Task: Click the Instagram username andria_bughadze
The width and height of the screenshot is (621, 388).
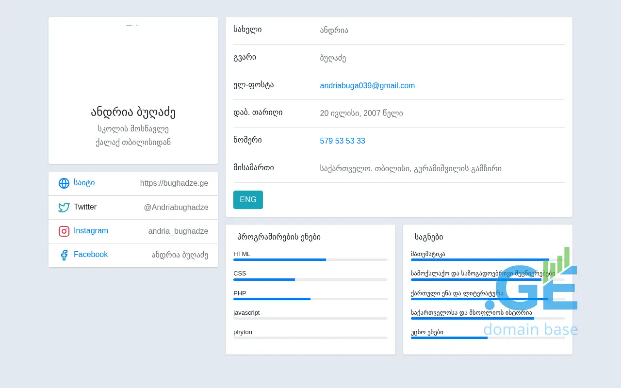Action: (178, 231)
